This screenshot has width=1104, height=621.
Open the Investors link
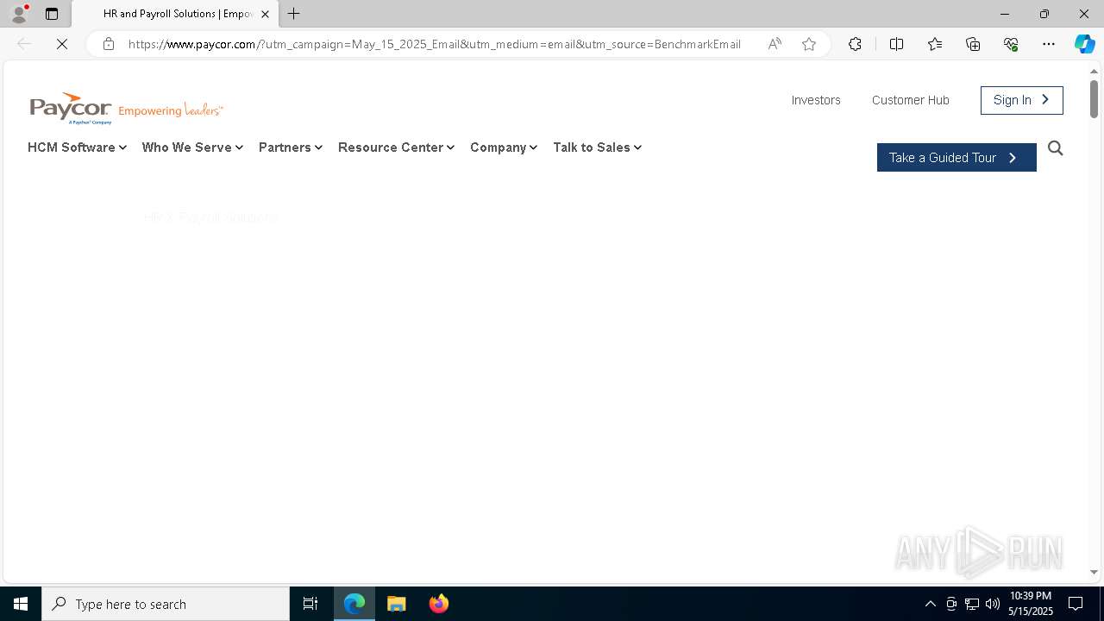click(x=816, y=100)
